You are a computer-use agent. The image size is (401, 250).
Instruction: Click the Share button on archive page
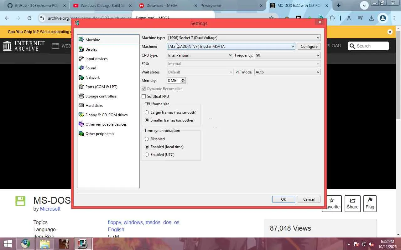click(352, 203)
